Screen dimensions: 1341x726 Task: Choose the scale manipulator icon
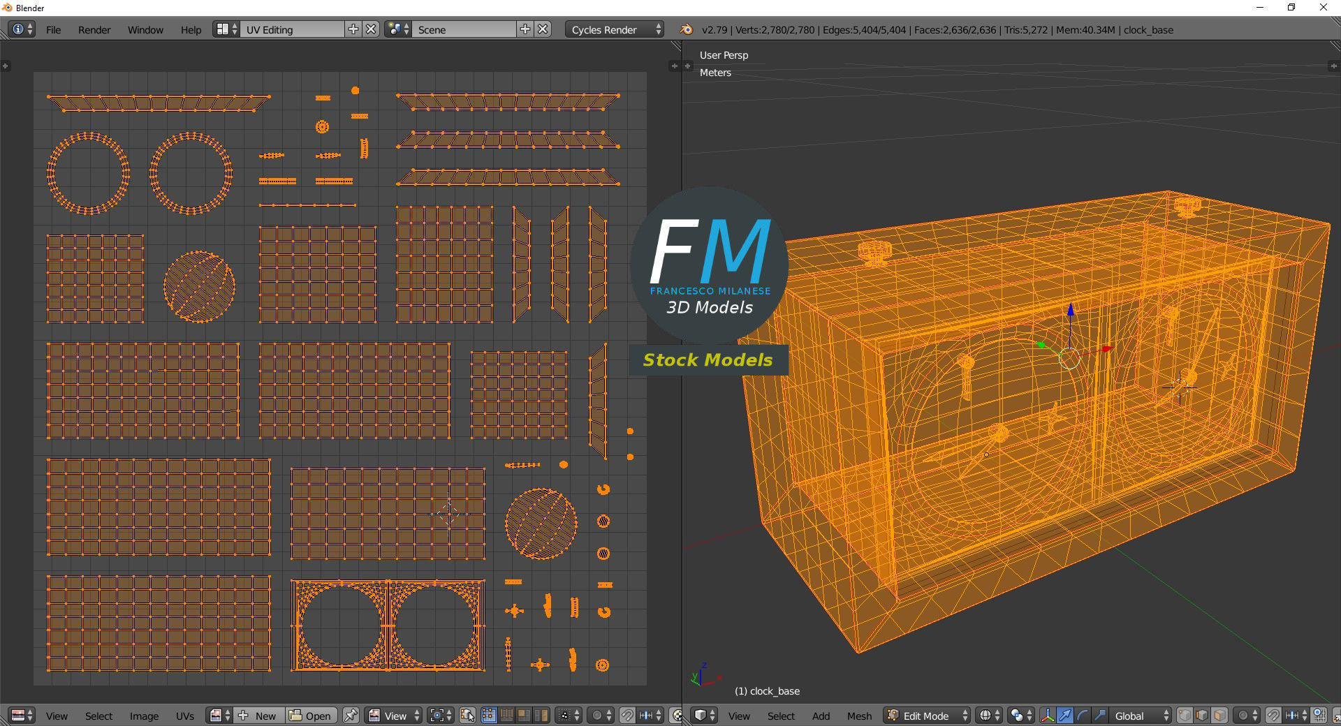pos(1099,716)
